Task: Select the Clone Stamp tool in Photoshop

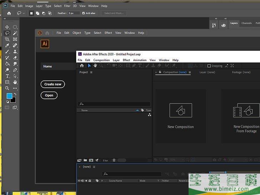Action: coord(15,51)
